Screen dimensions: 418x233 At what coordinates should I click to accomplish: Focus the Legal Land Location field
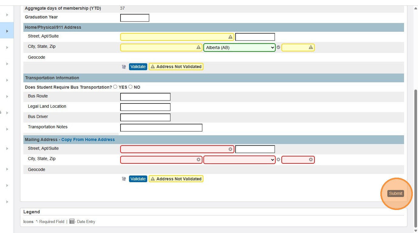point(145,107)
